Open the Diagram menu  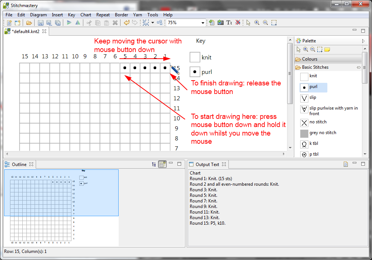(x=38, y=15)
